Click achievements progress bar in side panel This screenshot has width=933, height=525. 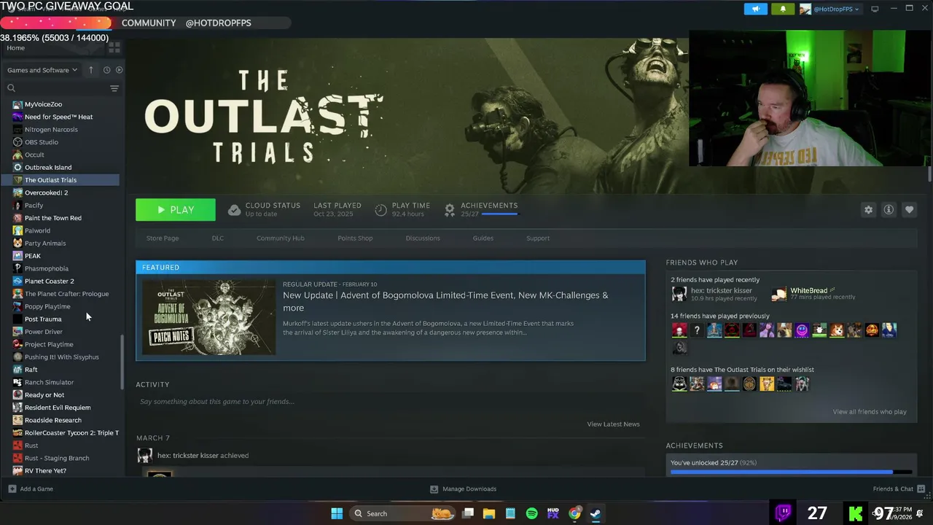click(791, 472)
